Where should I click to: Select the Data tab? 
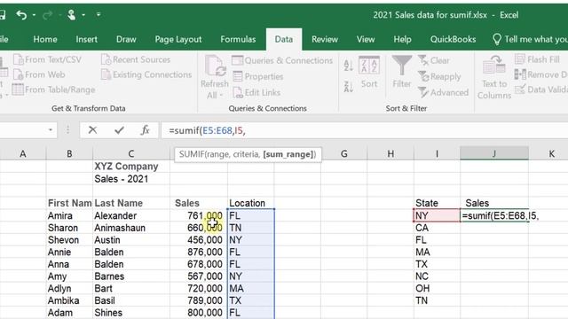click(284, 39)
